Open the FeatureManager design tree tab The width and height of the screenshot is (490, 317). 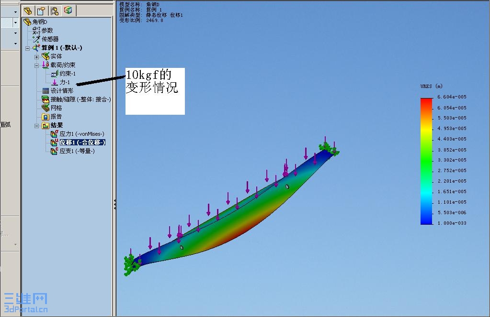28,11
